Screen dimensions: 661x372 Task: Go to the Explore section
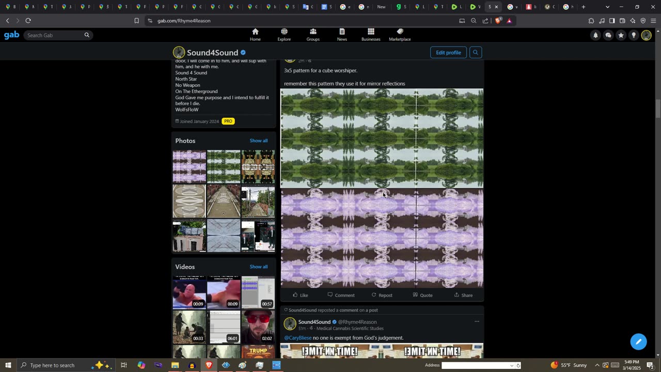(284, 35)
